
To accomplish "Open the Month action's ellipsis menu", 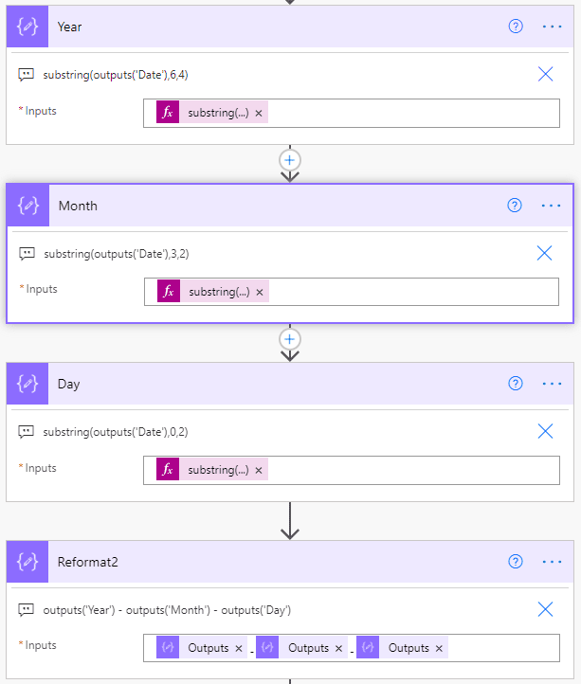I will point(552,206).
